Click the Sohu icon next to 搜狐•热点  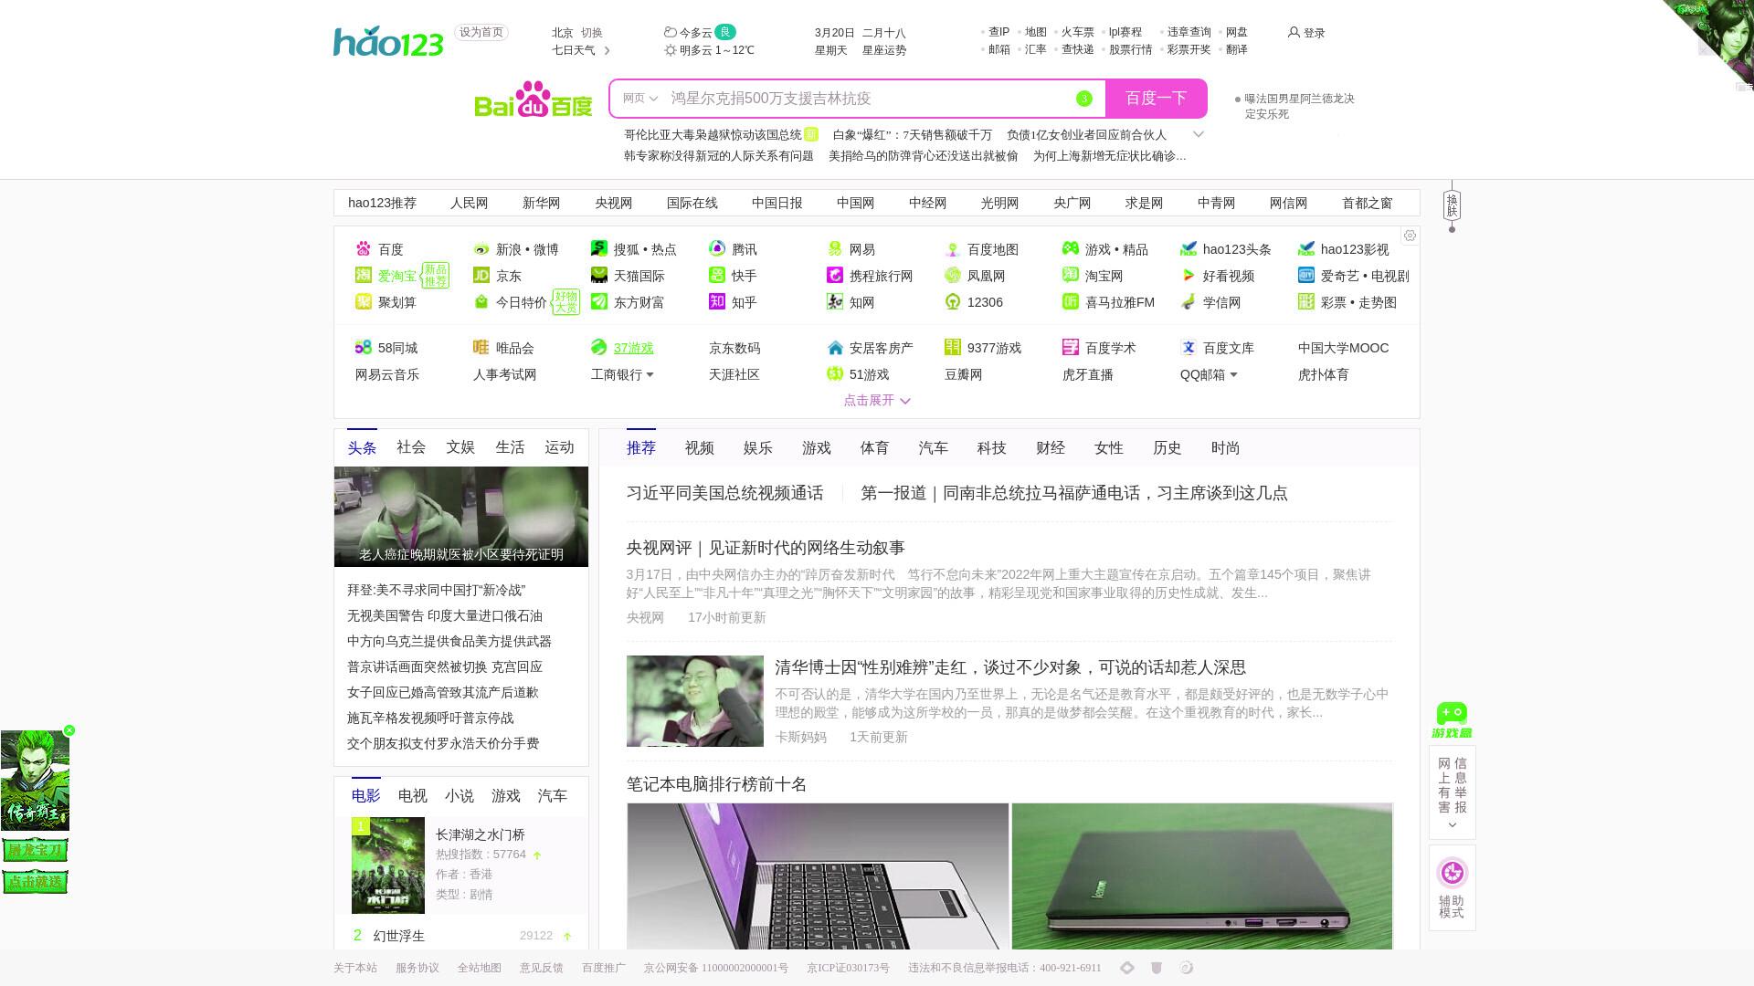(x=599, y=249)
